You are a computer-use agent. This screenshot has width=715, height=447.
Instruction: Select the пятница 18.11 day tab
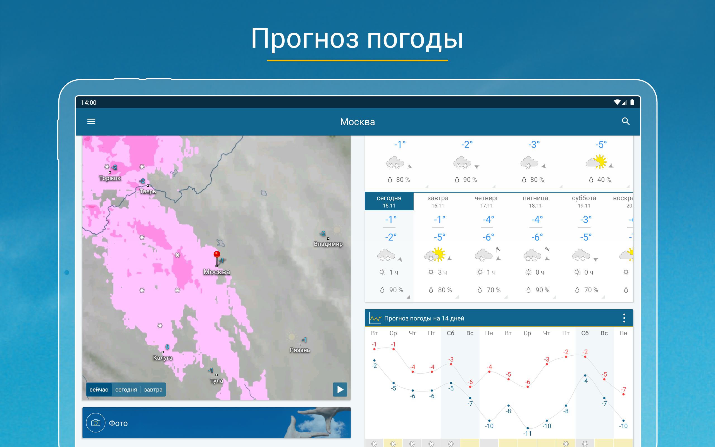(x=535, y=201)
